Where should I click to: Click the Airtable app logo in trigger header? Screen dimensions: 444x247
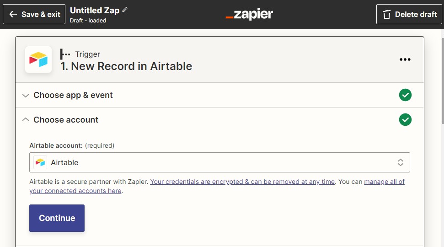point(38,59)
